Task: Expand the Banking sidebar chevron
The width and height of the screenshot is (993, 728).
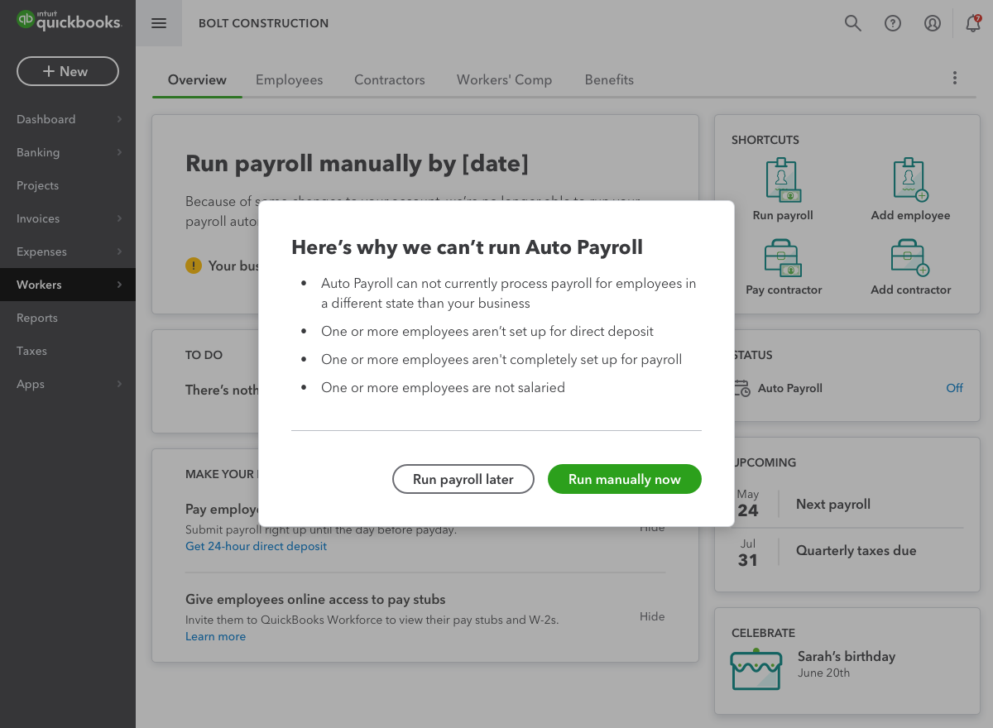Action: pyautogui.click(x=119, y=152)
